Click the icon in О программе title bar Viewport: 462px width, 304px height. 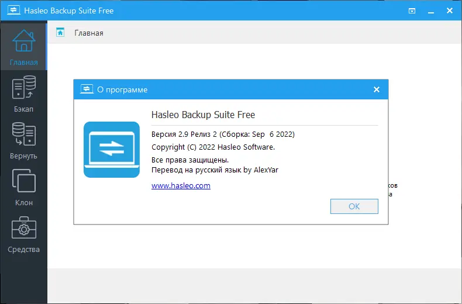tap(87, 89)
